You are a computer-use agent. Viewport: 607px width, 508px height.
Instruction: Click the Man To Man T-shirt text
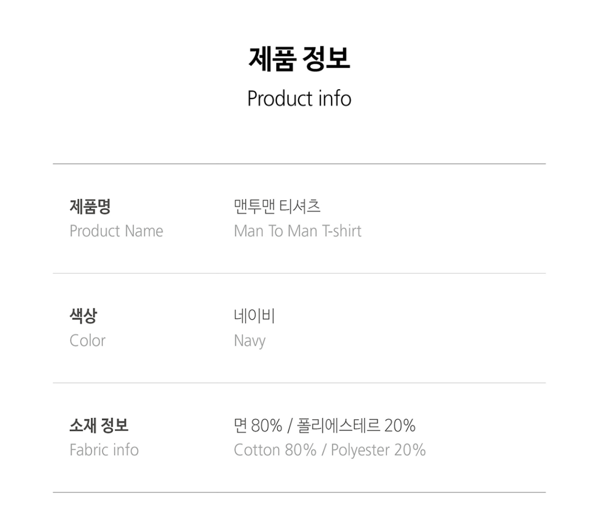297,231
